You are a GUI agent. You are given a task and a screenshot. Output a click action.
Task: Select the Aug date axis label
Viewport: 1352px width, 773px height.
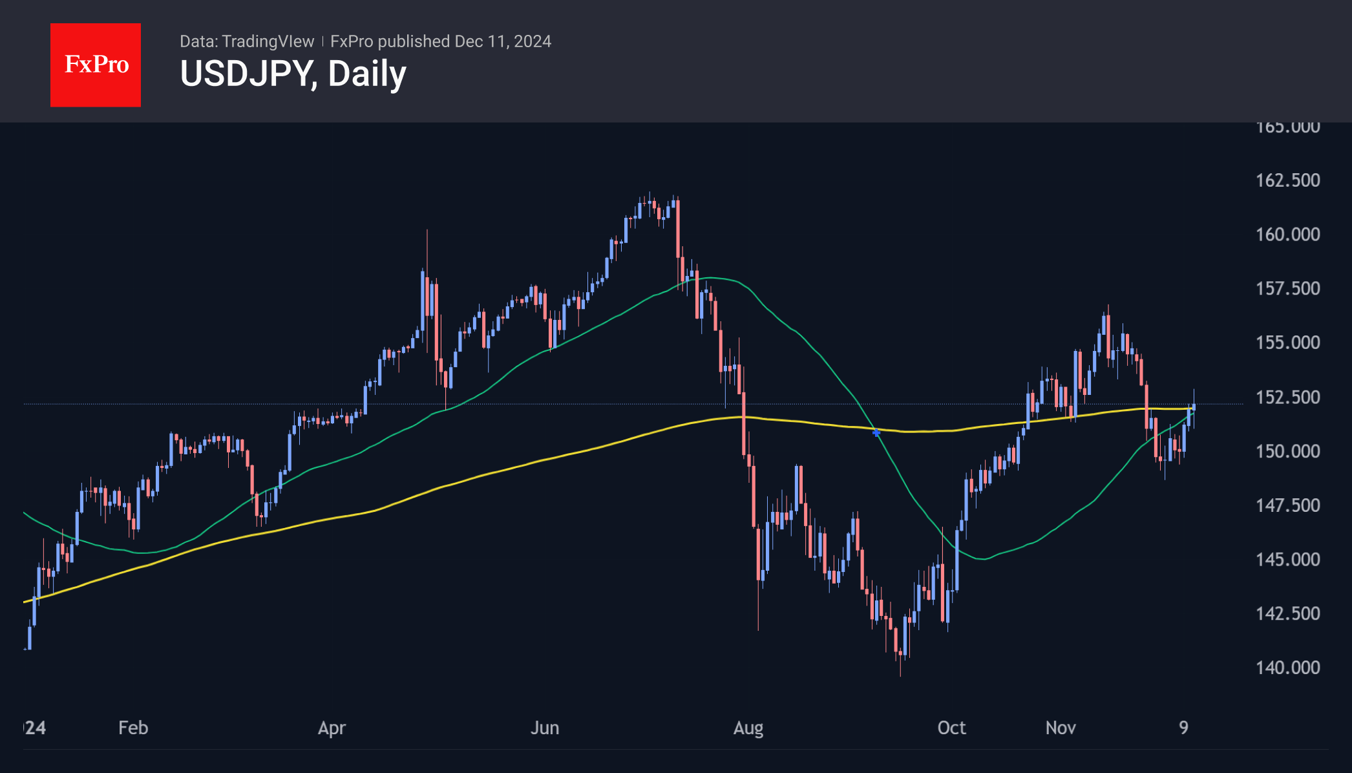click(x=748, y=728)
